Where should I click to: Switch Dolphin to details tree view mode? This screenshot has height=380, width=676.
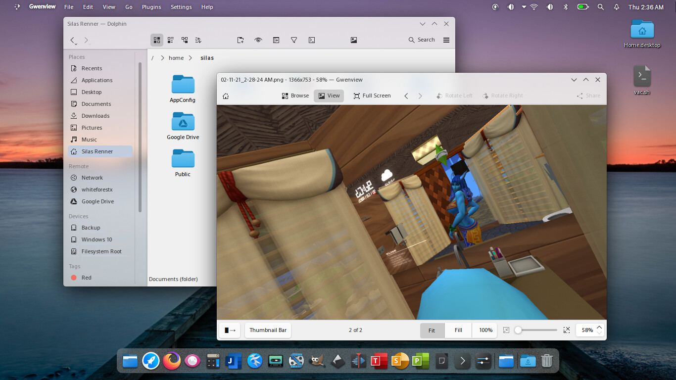click(185, 40)
